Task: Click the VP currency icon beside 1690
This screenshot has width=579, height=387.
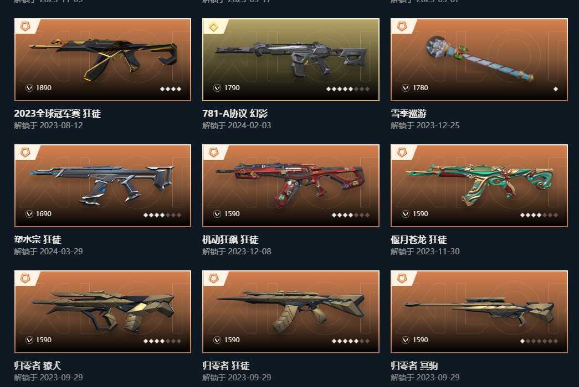Action: coord(29,214)
